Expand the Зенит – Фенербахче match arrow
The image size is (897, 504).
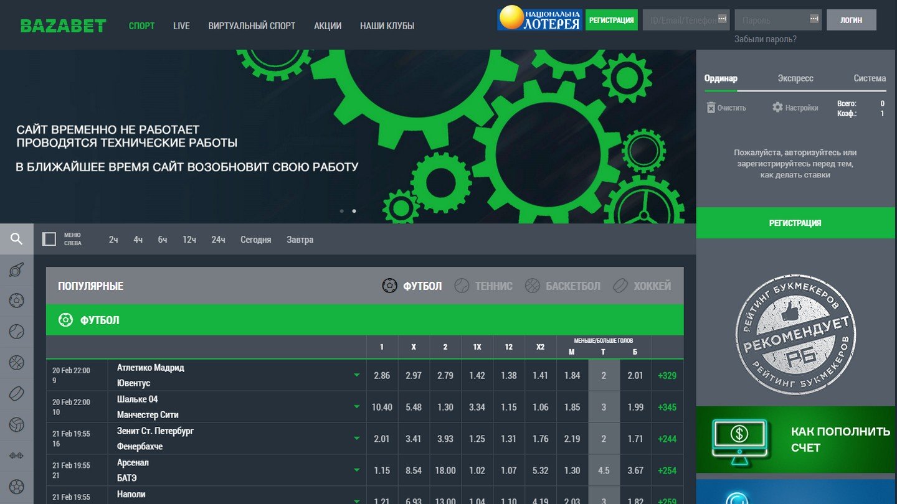[x=357, y=438]
